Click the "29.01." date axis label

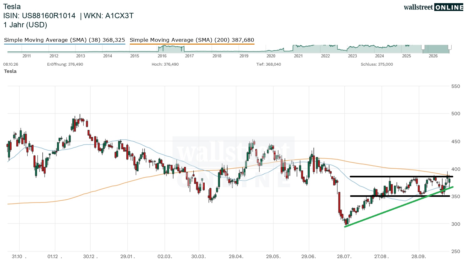(128, 256)
